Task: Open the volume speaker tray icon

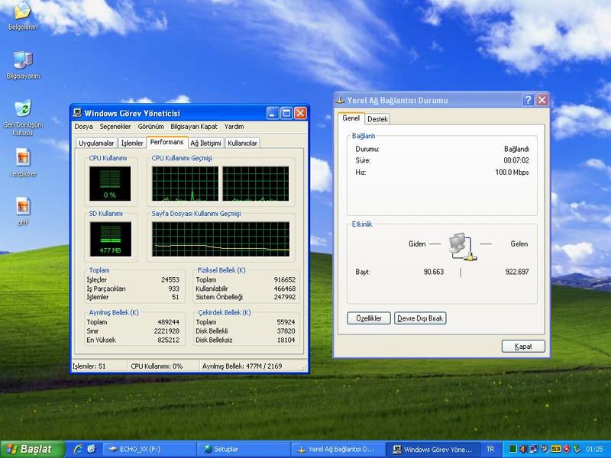Action: coord(523,449)
